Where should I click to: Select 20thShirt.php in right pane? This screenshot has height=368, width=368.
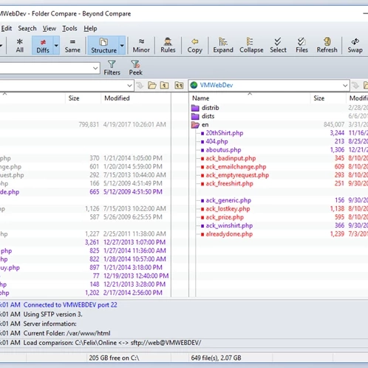pos(225,133)
